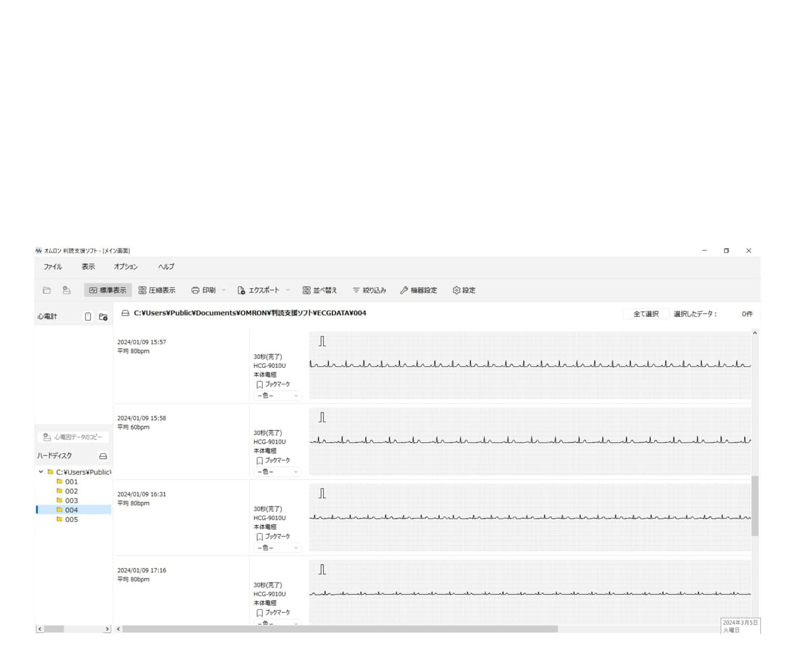
Task: Open the エクスポート dropdown arrow
Action: pos(288,290)
